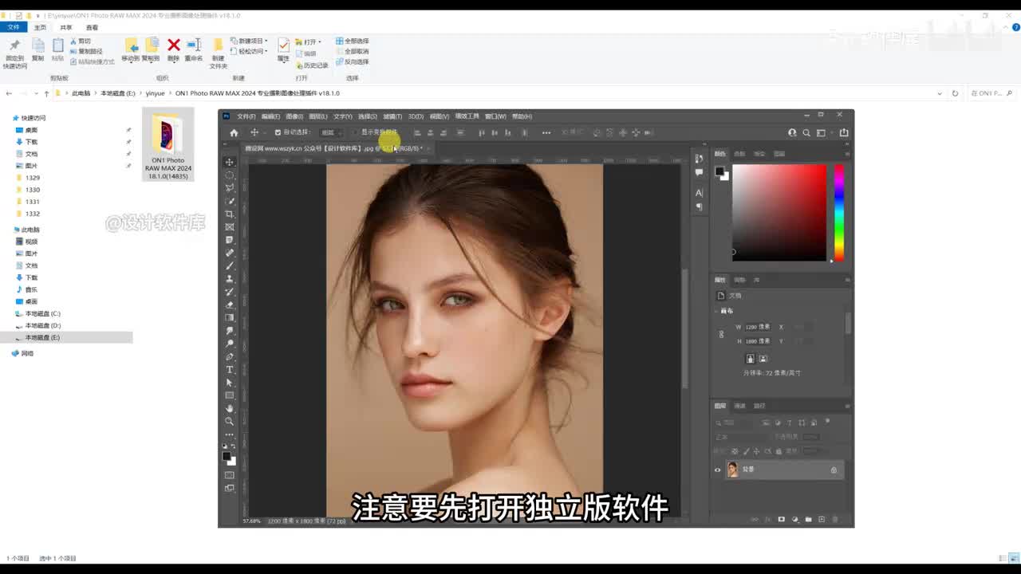The height and width of the screenshot is (574, 1021).
Task: Toggle the 自动选择 checkbox
Action: [x=278, y=132]
